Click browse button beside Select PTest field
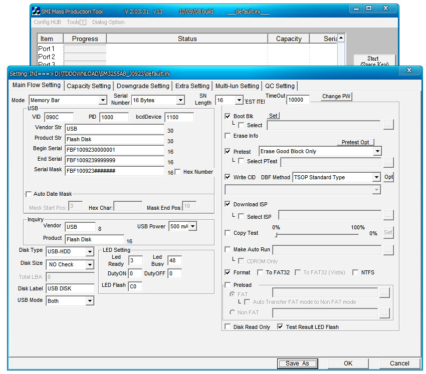The height and width of the screenshot is (374, 426). [x=388, y=162]
